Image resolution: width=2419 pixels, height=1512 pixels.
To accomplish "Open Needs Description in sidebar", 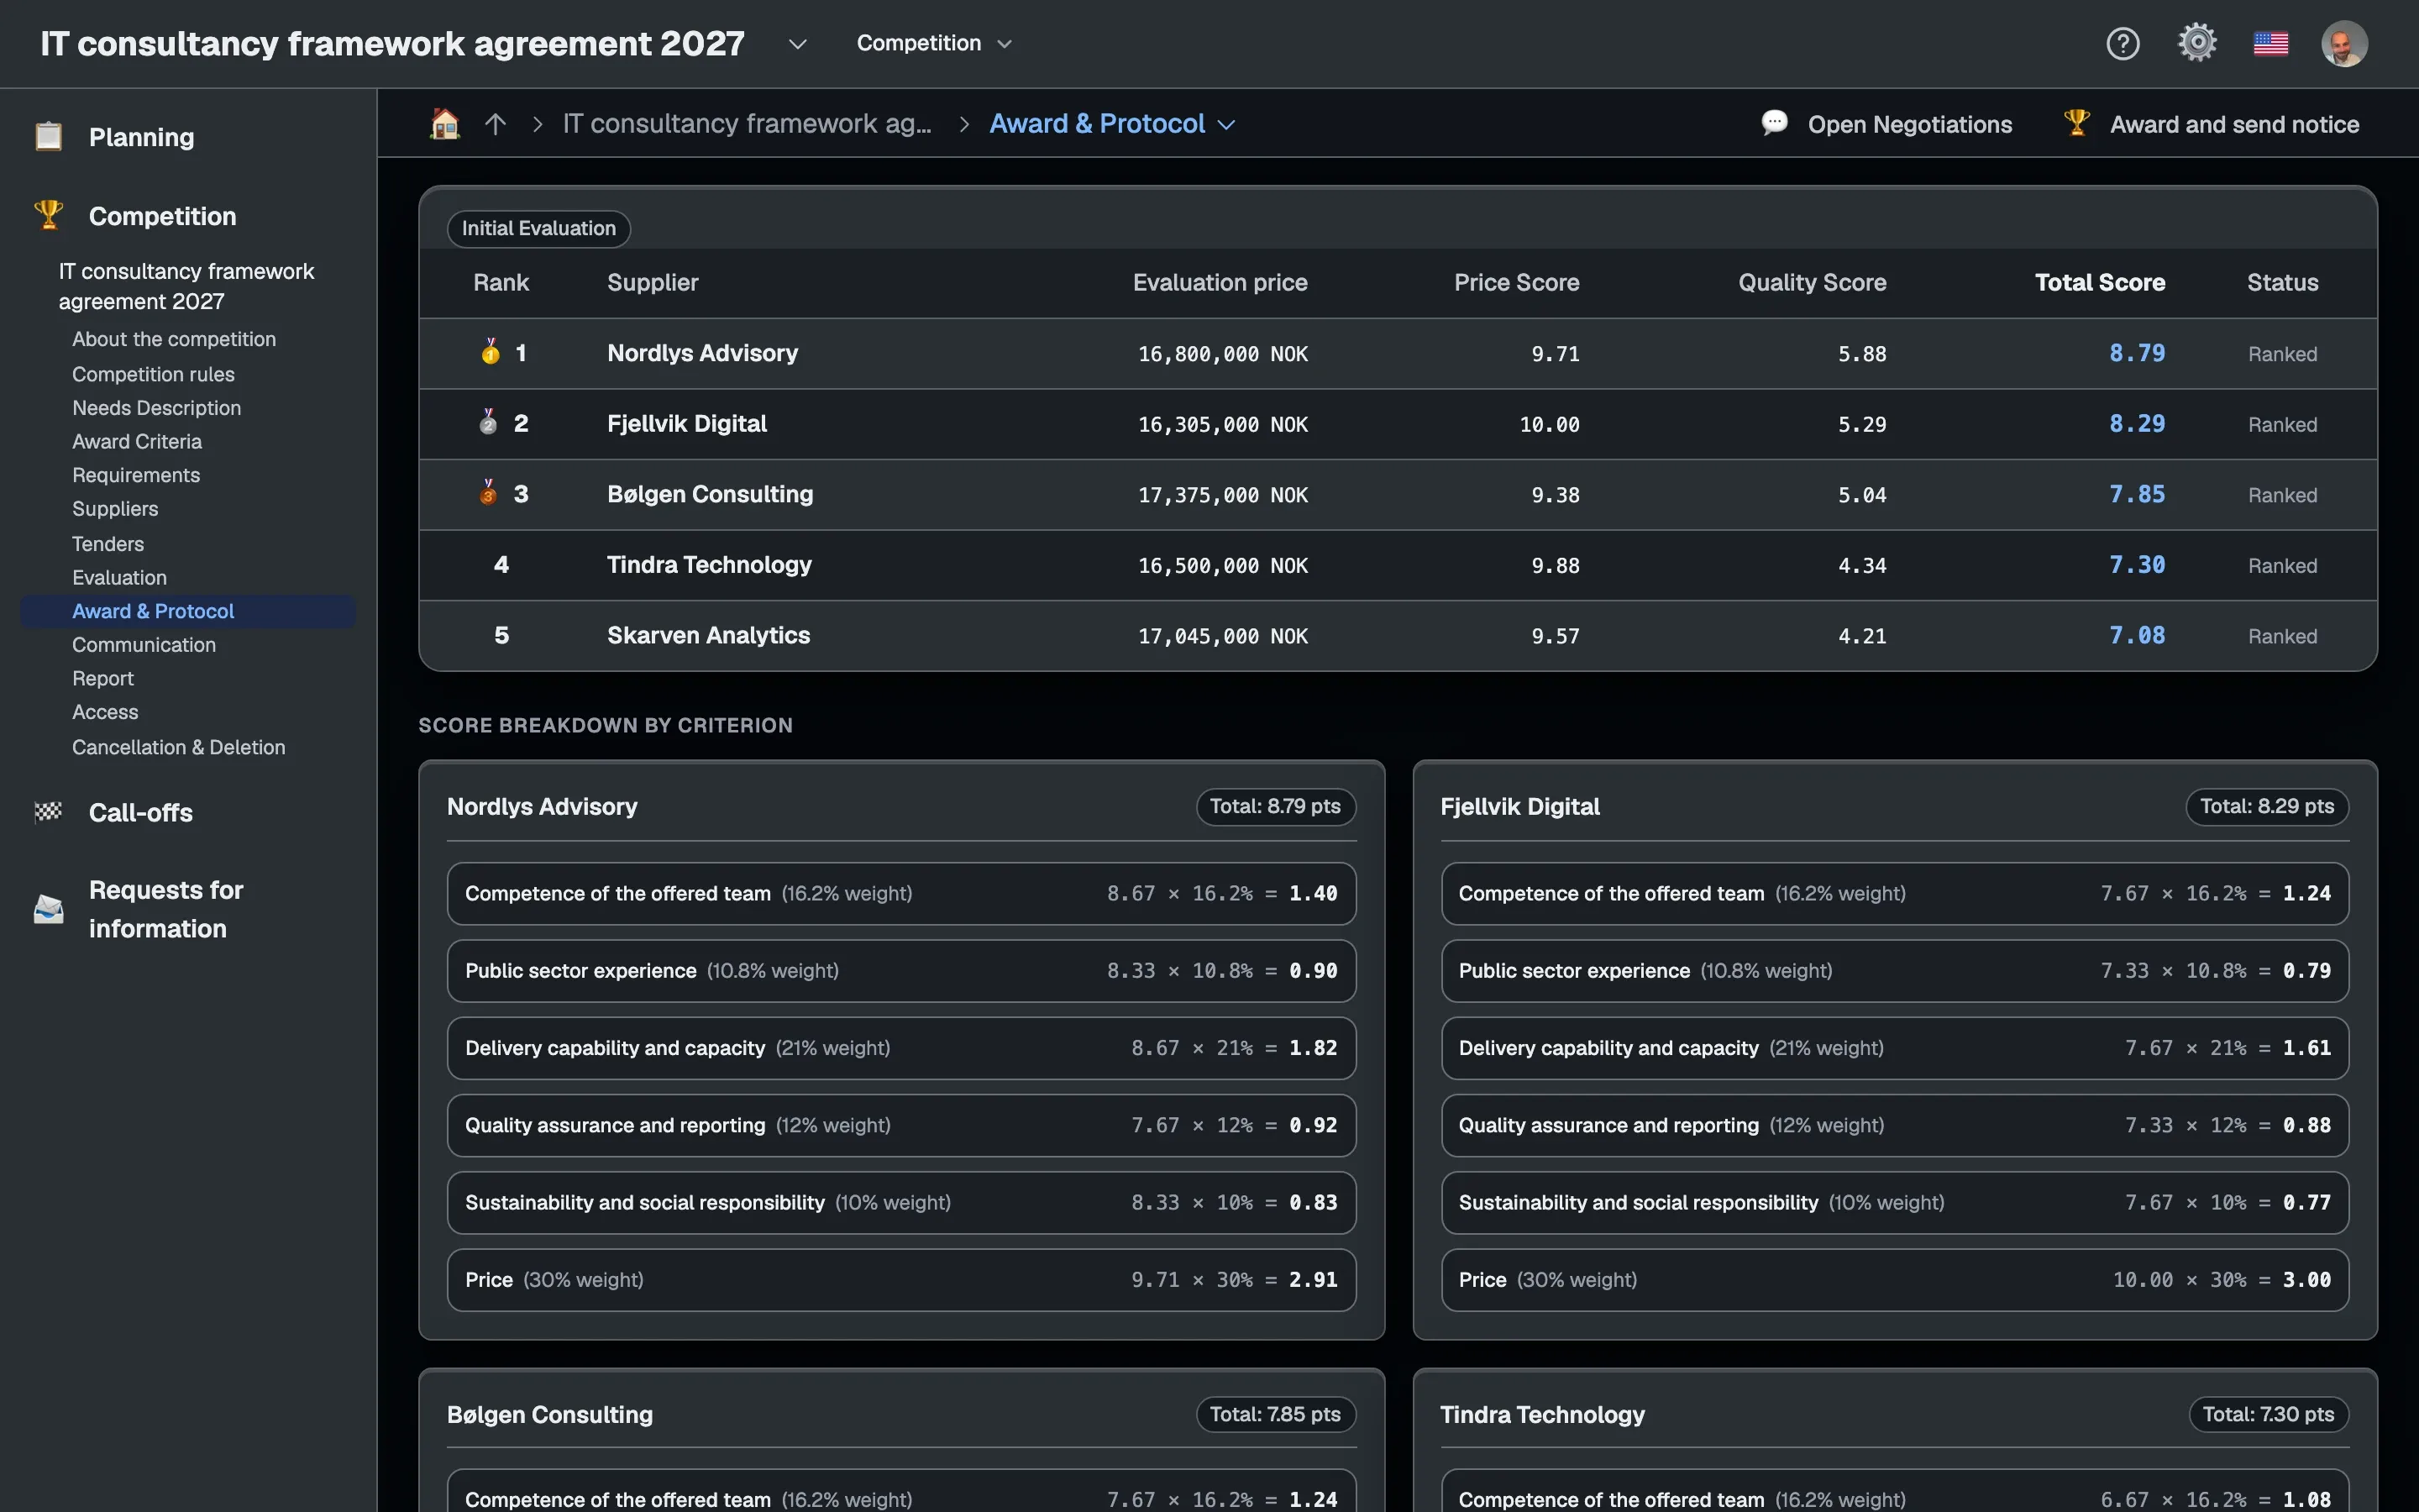I will coord(156,408).
